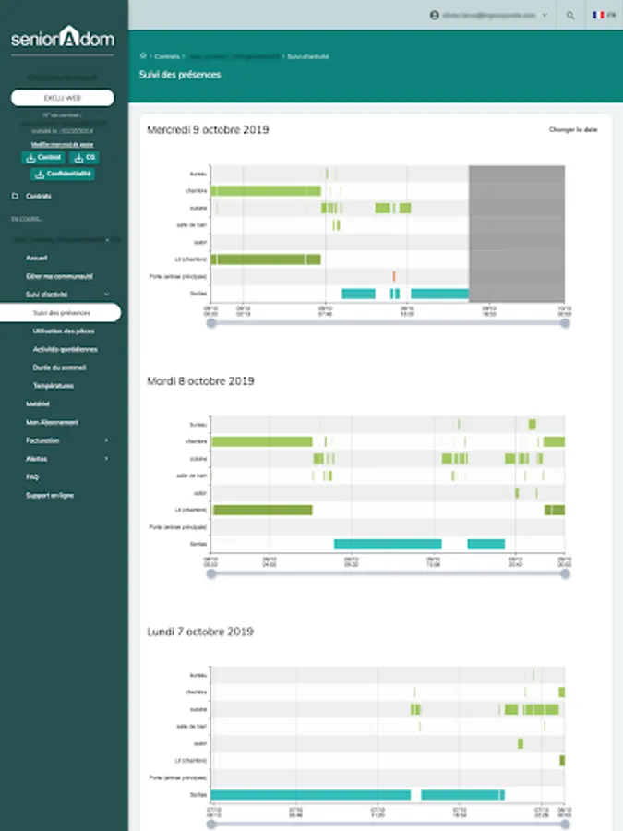This screenshot has height=831, width=623.
Task: Expand the Alertes submenu chevron
Action: click(x=106, y=458)
